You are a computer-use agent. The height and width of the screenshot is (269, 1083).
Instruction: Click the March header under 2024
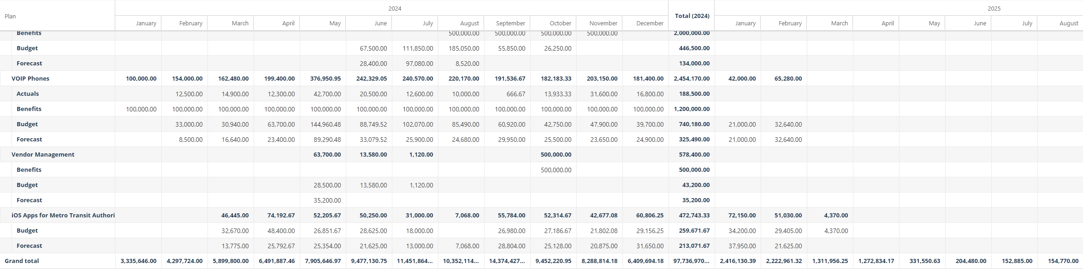[x=231, y=23]
